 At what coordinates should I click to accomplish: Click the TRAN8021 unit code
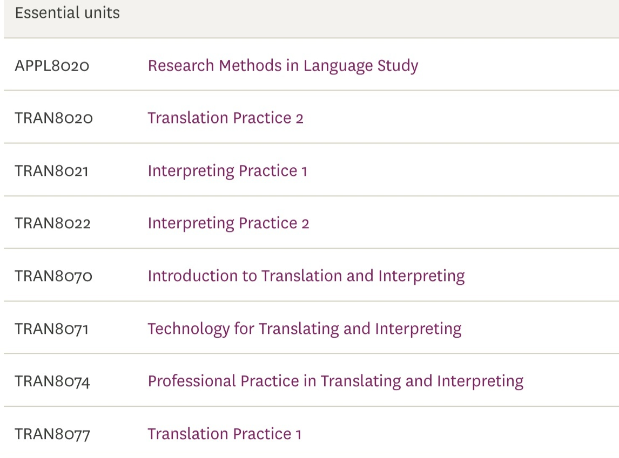coord(51,170)
